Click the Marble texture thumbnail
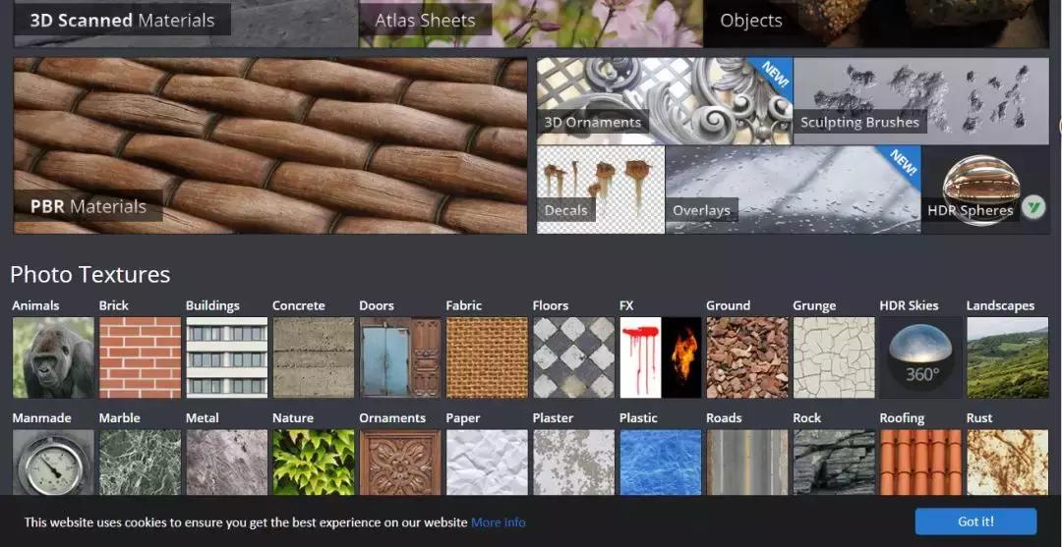 click(141, 463)
